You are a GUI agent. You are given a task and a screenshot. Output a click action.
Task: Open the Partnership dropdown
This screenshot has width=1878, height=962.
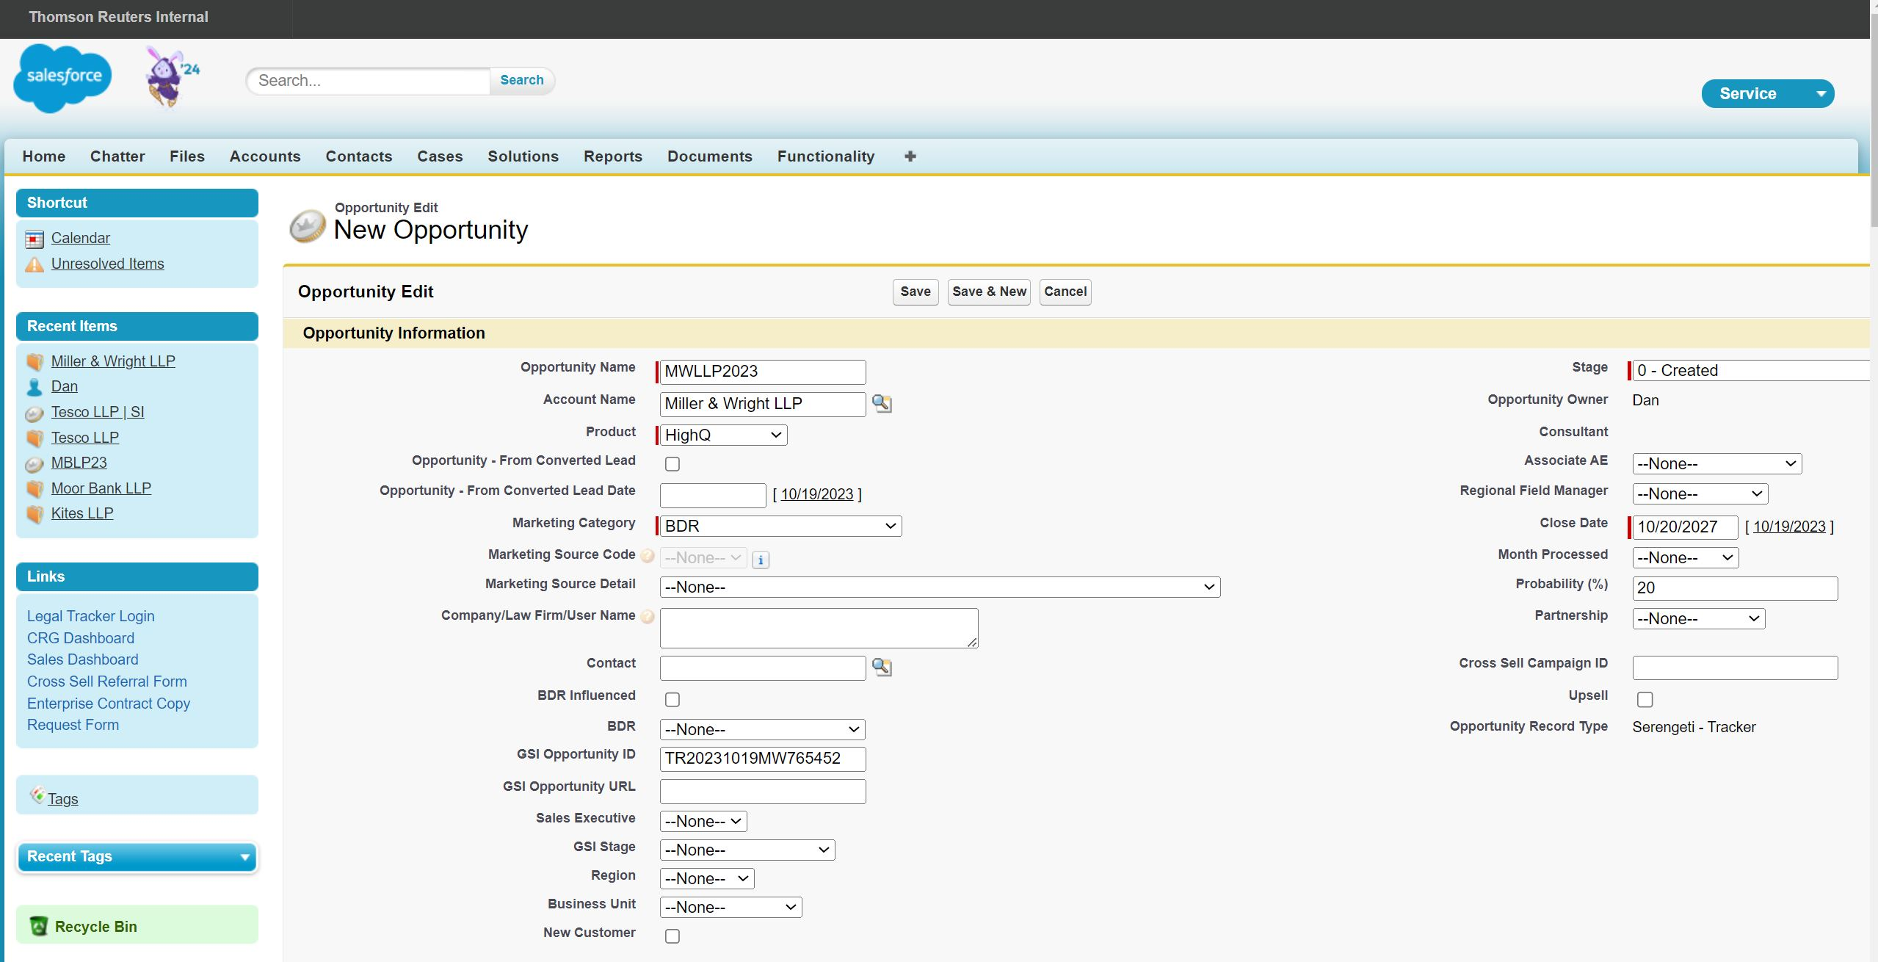[1699, 619]
